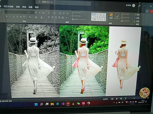Open the line spacing options

(68, 13)
